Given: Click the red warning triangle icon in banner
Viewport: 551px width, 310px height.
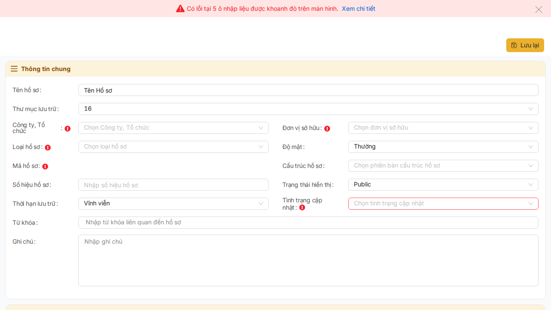Looking at the screenshot, I should [x=180, y=9].
